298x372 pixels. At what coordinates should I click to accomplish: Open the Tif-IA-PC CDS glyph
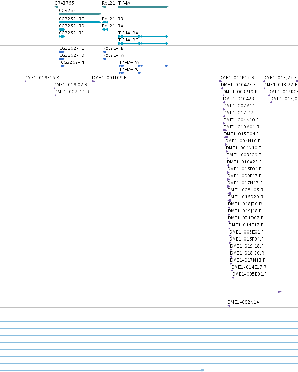(x=130, y=73)
